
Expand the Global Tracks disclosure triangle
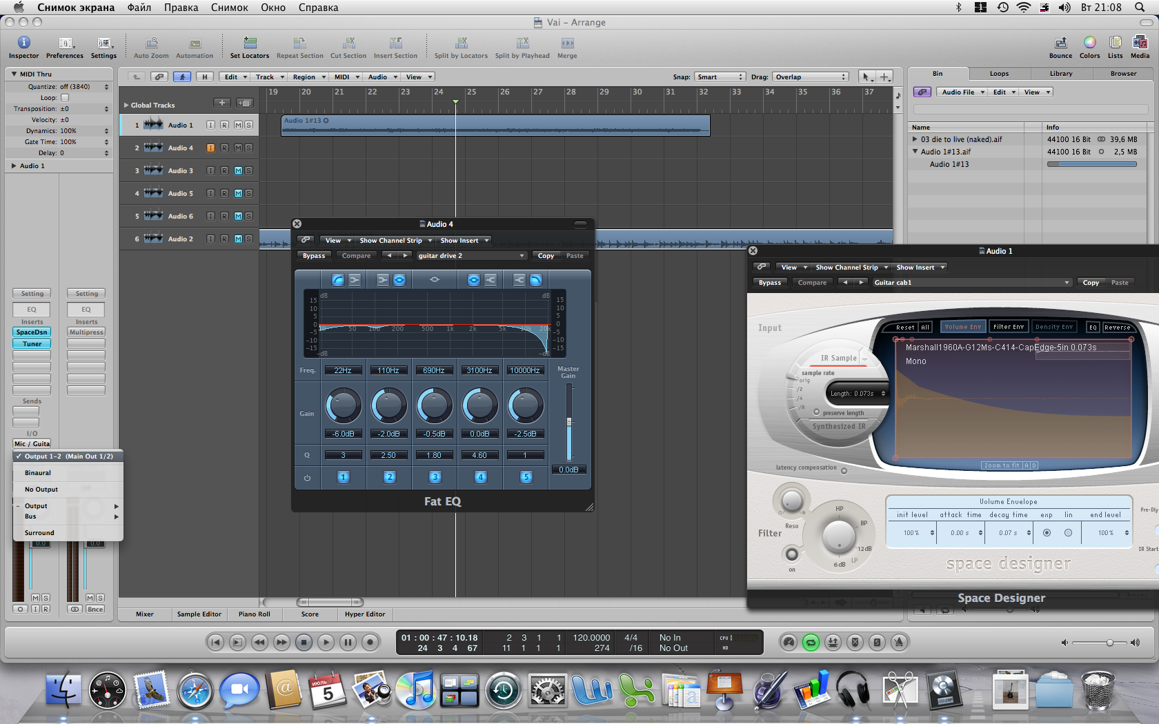coord(126,105)
